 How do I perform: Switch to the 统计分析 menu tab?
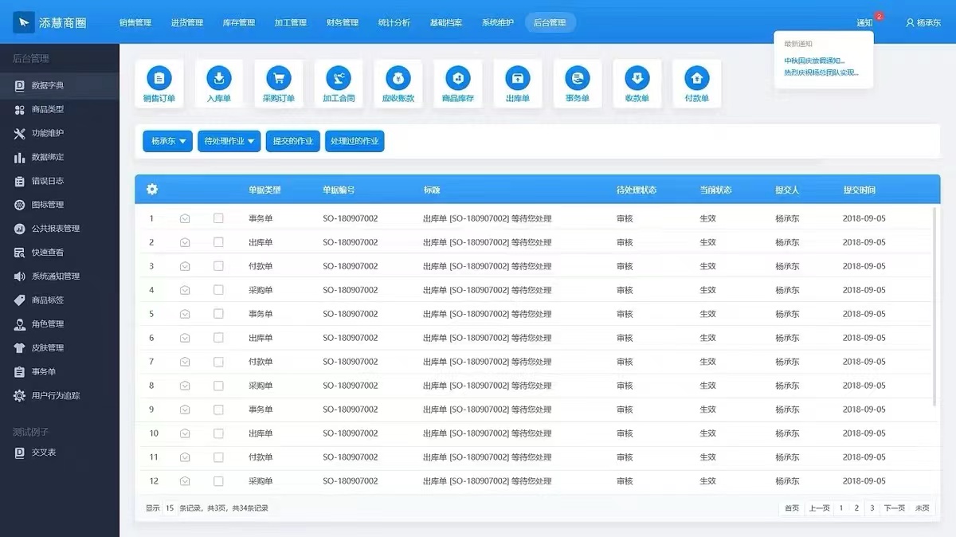[394, 22]
